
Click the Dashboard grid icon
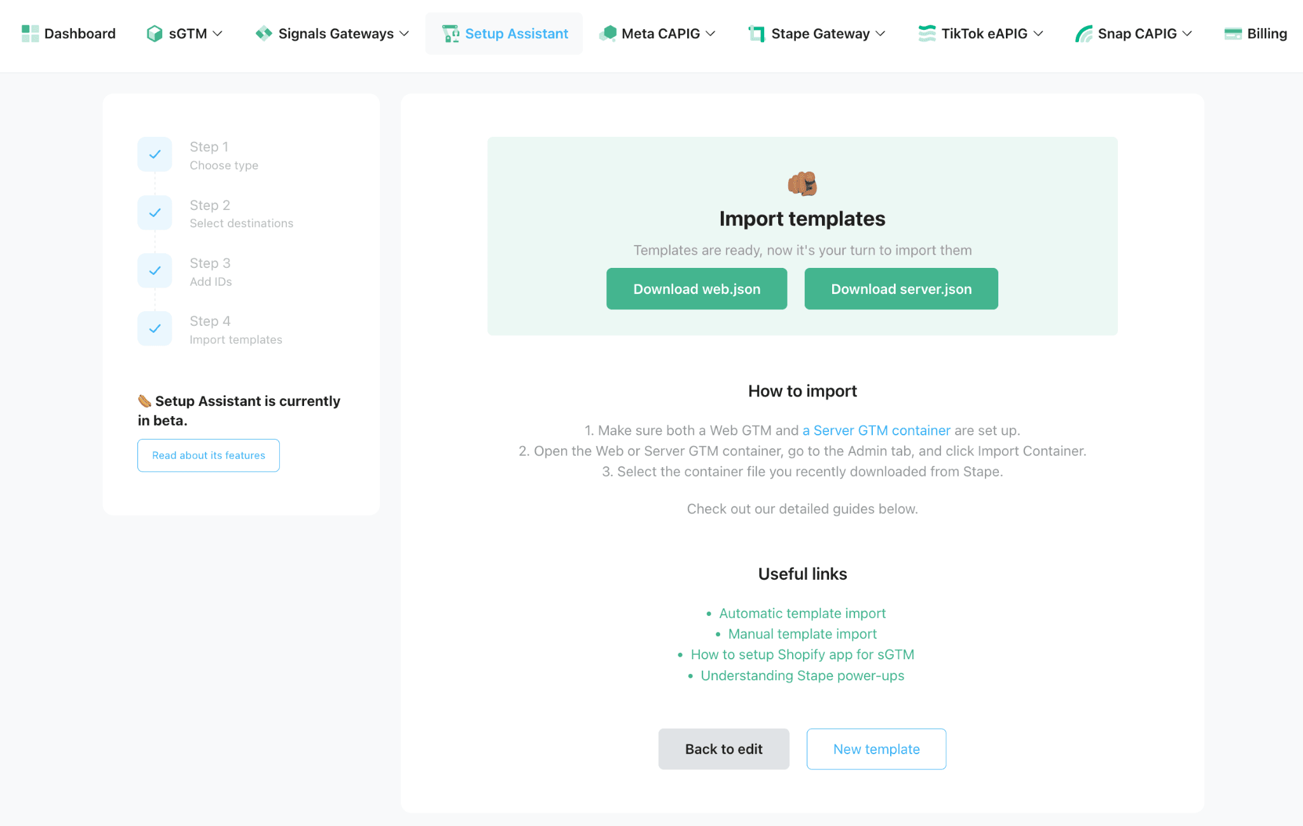pos(30,33)
